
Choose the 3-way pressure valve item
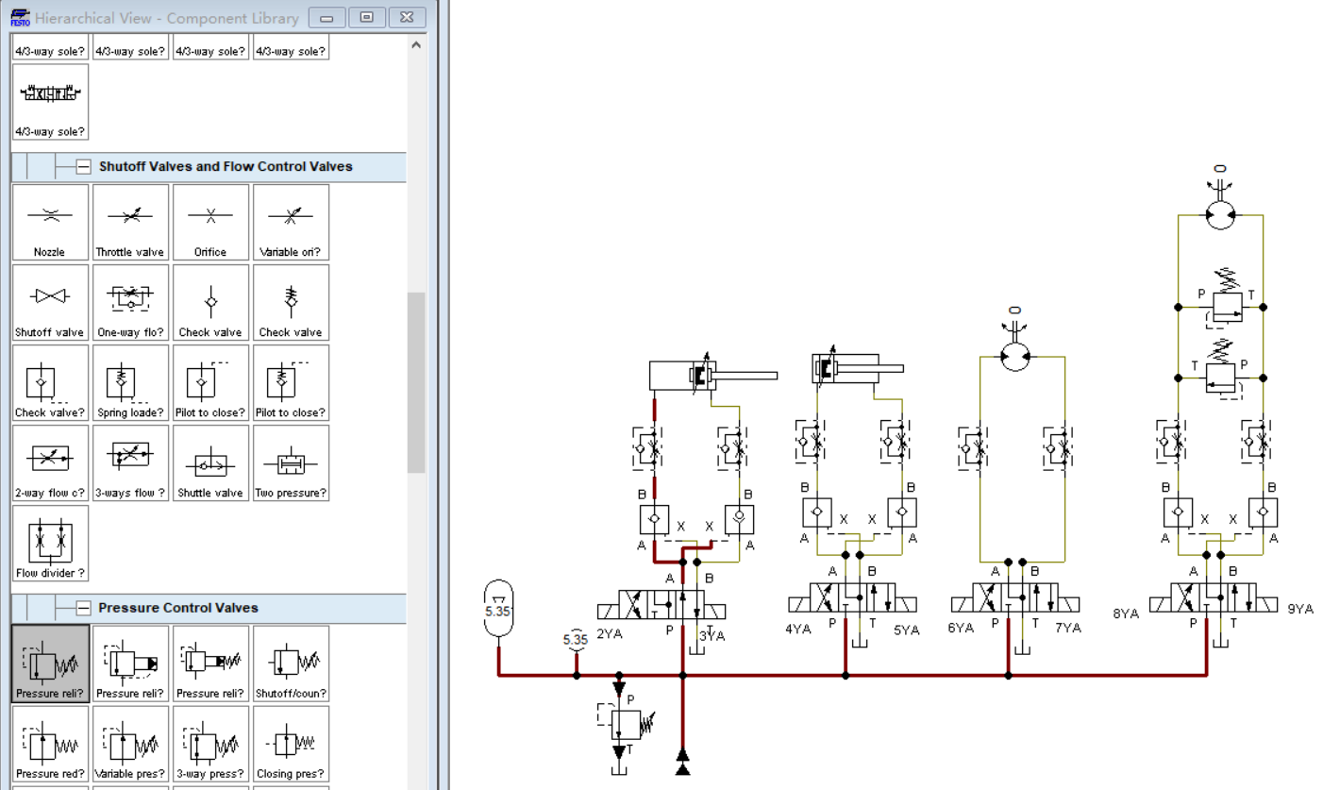pyautogui.click(x=210, y=745)
